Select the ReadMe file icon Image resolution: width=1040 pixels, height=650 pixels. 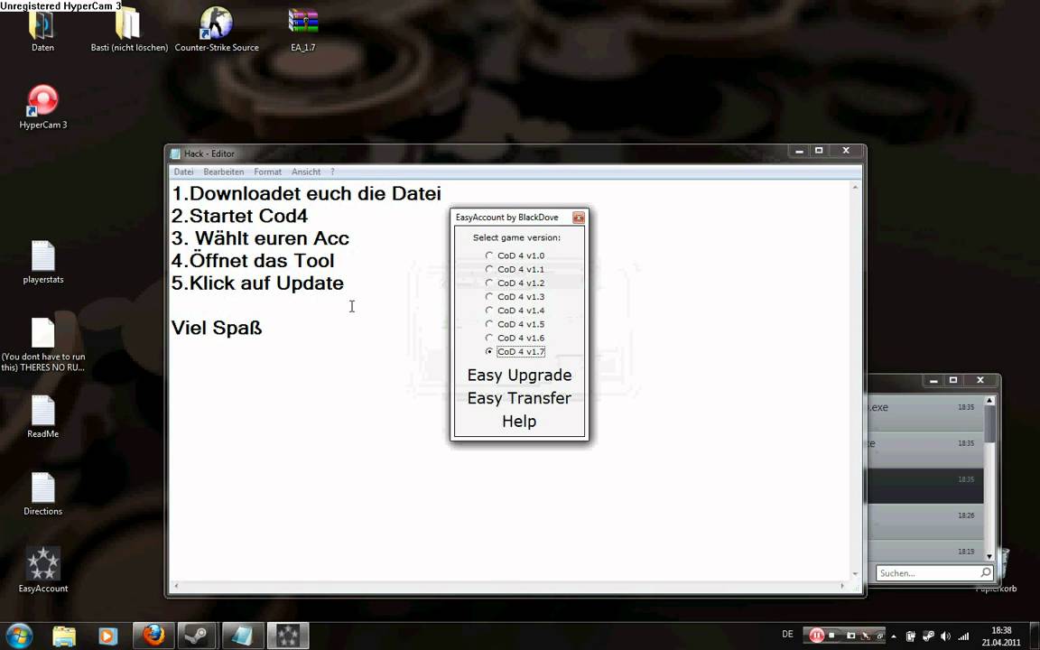43,416
